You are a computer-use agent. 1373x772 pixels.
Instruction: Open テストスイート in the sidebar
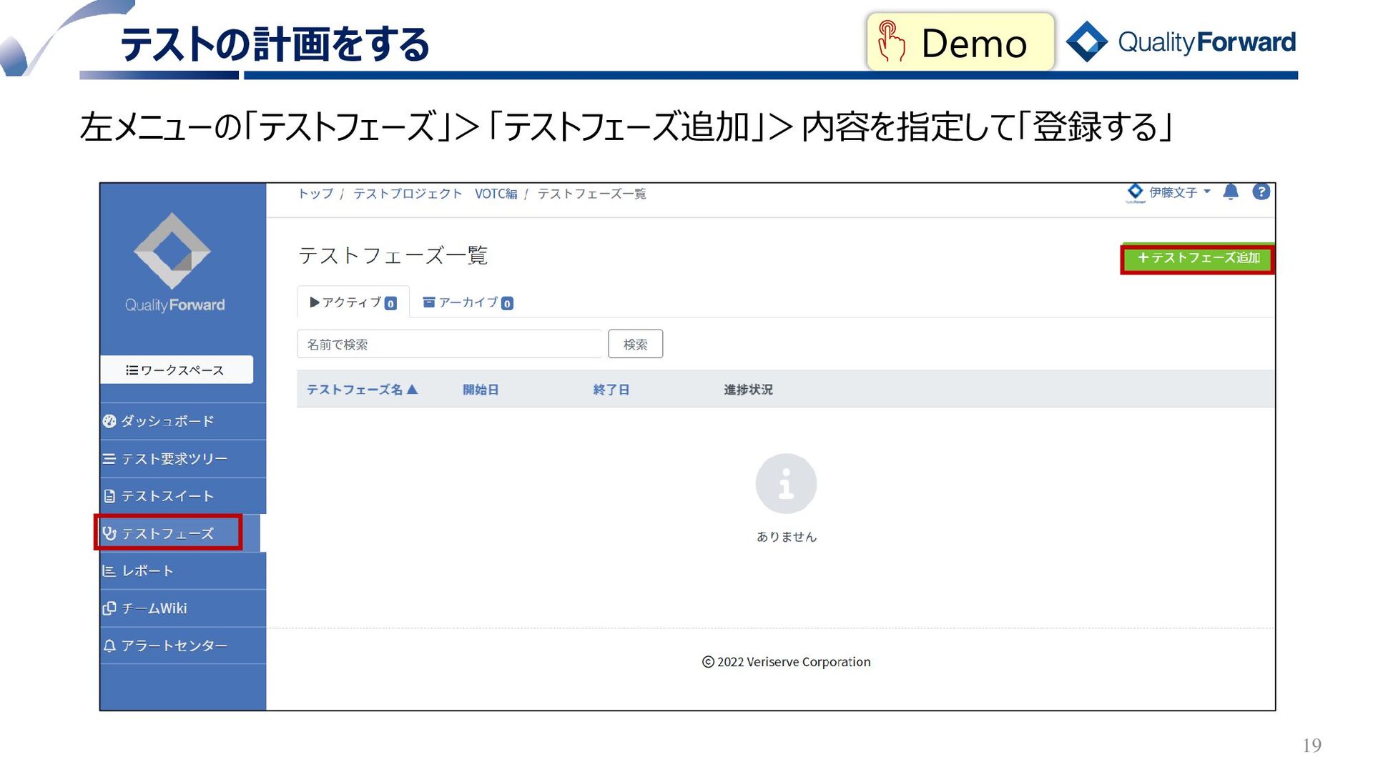[167, 496]
